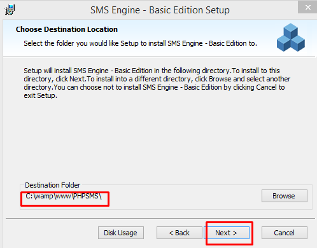The height and width of the screenshot is (248, 317).
Task: Click the blue cubes logo in the header
Action: click(x=291, y=38)
